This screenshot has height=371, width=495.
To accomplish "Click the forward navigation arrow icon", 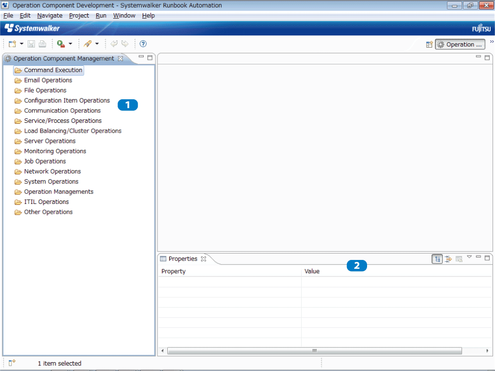I will pos(125,44).
